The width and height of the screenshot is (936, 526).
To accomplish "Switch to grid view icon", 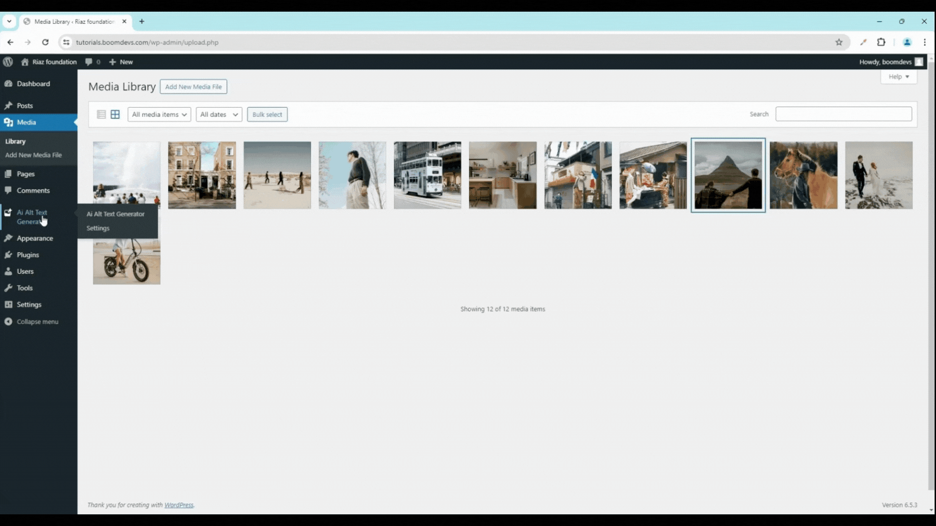I will coord(115,114).
